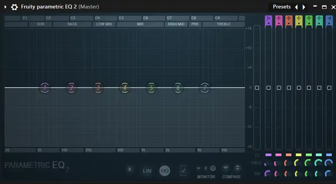Click the blue band 7 BW knob
Viewport: 336px width, 184px height.
point(329,174)
